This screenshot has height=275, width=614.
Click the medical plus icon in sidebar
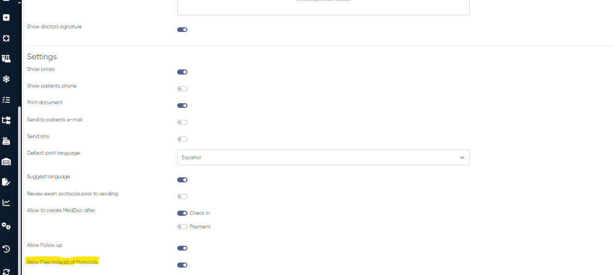6,18
